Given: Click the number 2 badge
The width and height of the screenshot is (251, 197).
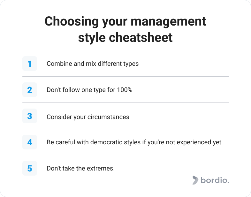Looking at the screenshot, I should [x=30, y=90].
